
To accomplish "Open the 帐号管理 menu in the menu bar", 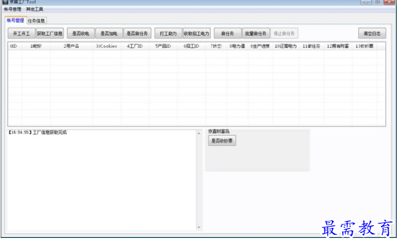I will click(13, 9).
